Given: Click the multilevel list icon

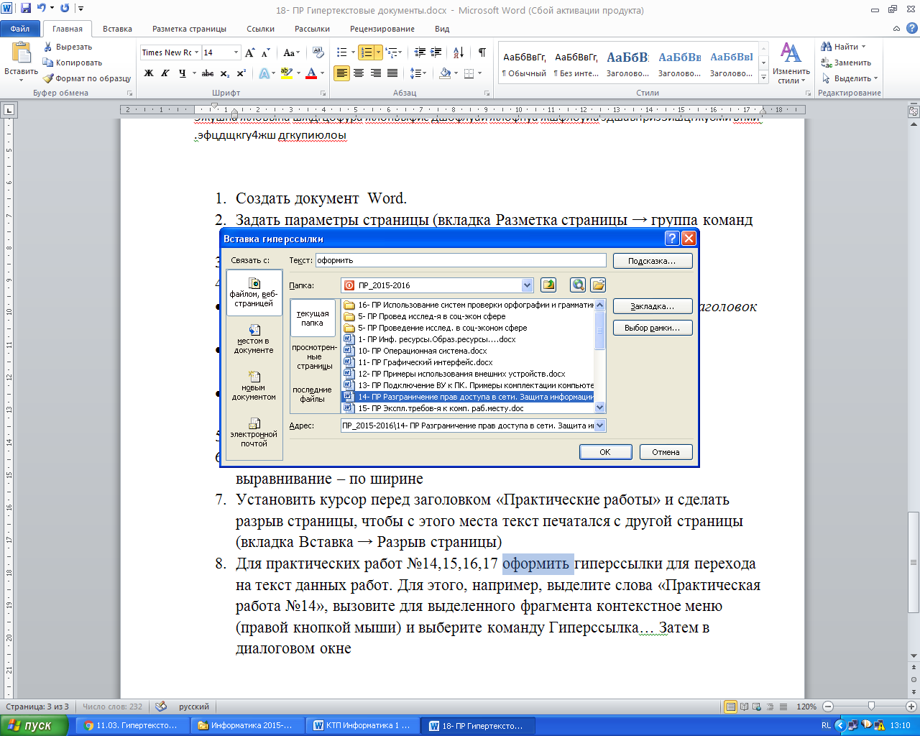Looking at the screenshot, I should pyautogui.click(x=390, y=52).
